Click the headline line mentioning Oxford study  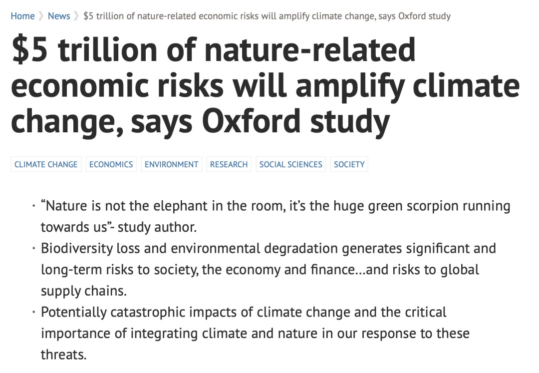[x=201, y=121]
